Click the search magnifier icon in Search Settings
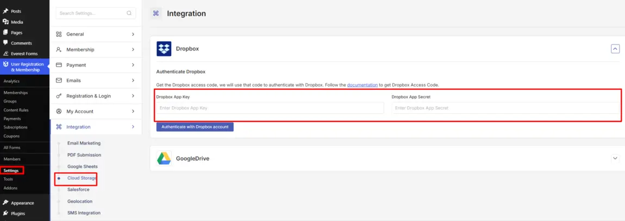 tap(129, 13)
